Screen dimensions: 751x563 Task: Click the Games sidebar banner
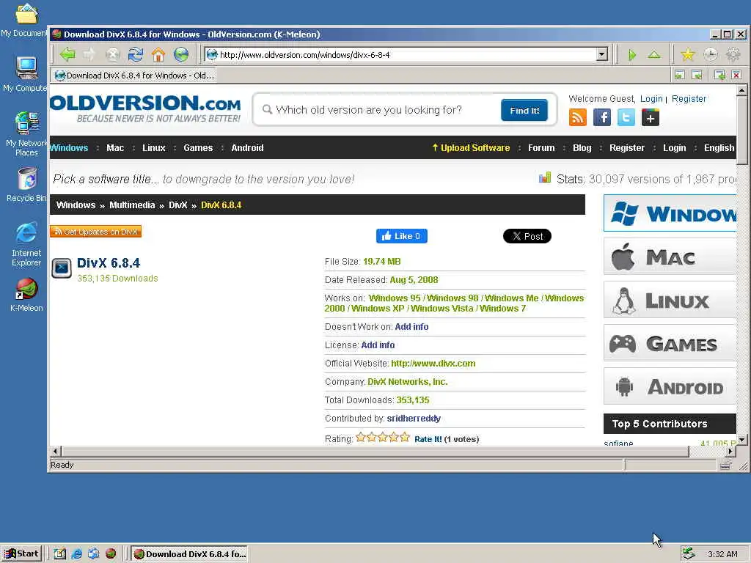coord(670,343)
